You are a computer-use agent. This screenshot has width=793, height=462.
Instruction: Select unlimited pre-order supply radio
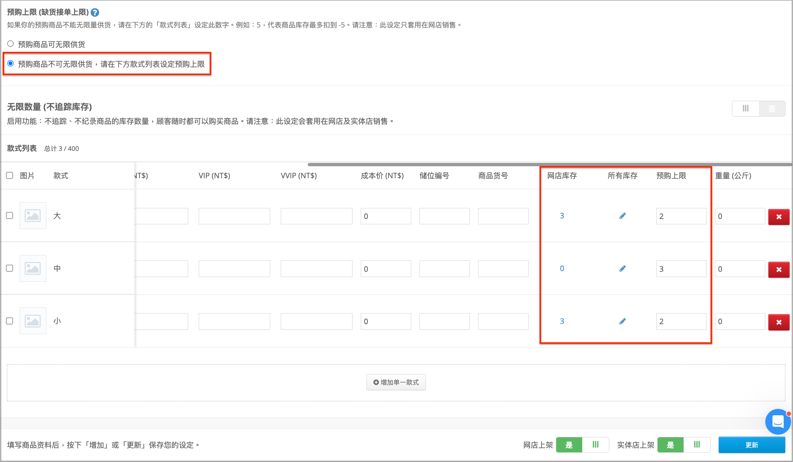coord(11,44)
